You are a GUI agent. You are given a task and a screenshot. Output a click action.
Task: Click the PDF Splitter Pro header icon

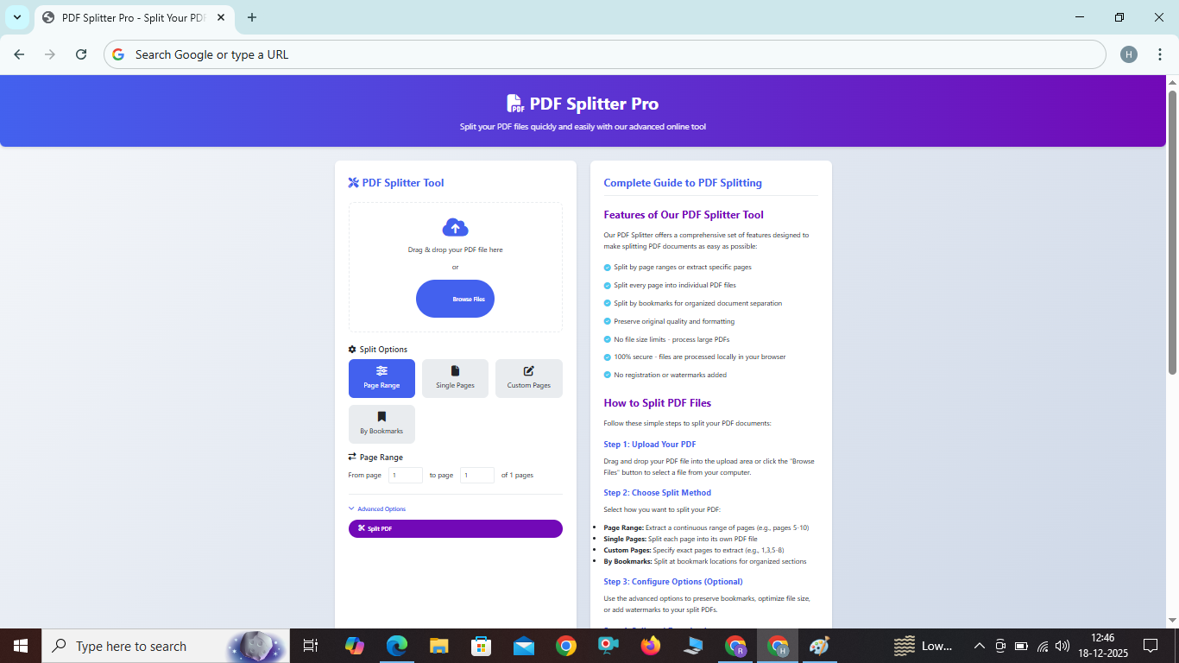click(x=517, y=103)
